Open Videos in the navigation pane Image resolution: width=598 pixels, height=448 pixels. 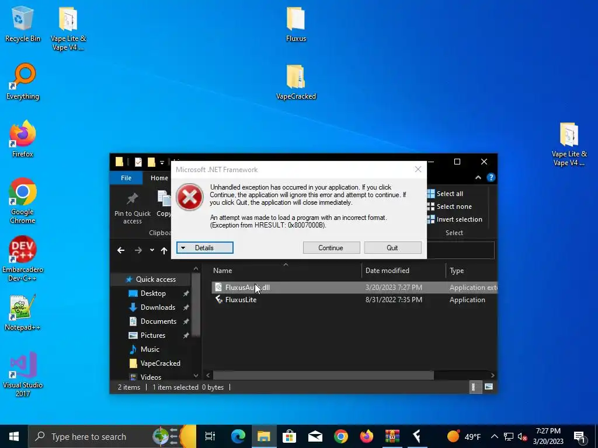point(151,377)
